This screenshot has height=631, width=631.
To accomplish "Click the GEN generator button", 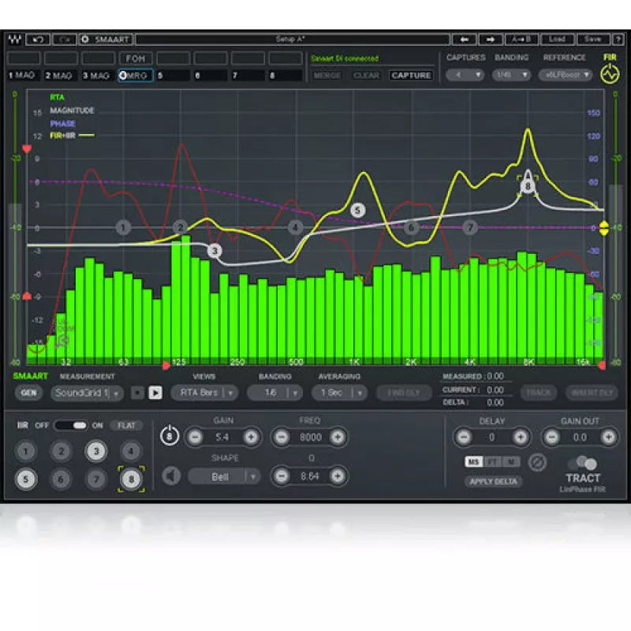I will (28, 393).
